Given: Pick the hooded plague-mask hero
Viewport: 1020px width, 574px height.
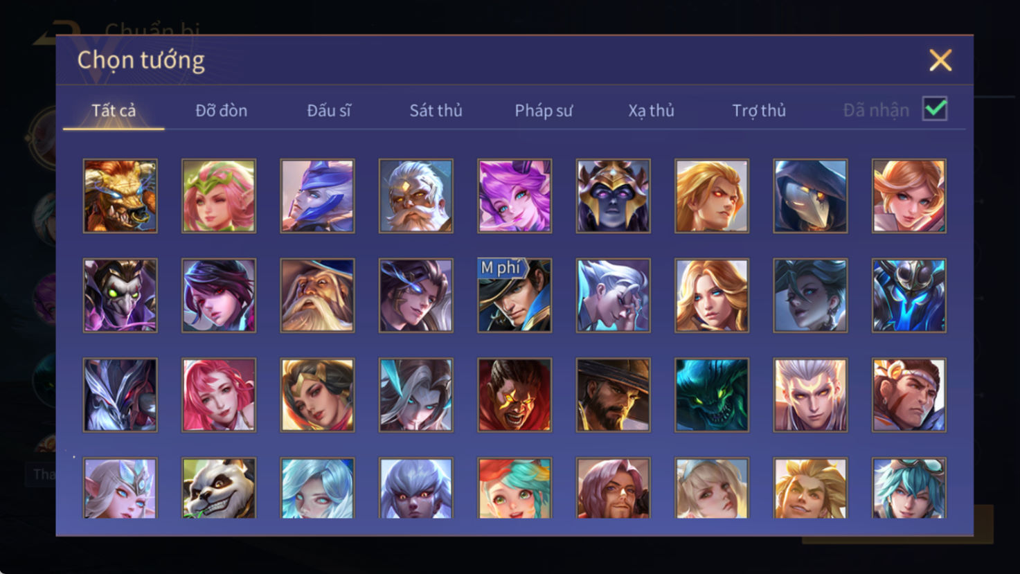Looking at the screenshot, I should (810, 196).
